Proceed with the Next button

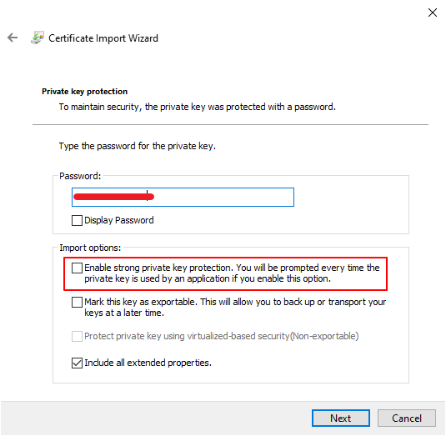(x=341, y=418)
